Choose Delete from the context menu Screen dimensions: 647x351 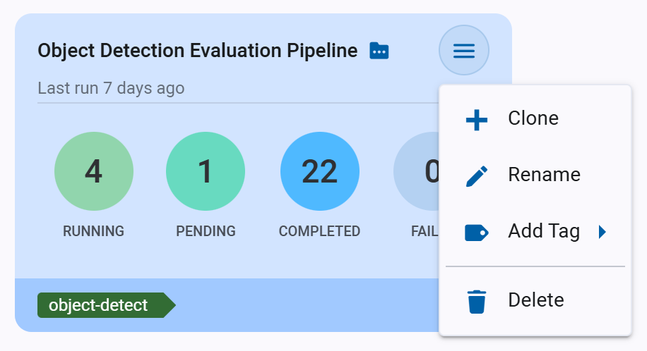click(535, 300)
